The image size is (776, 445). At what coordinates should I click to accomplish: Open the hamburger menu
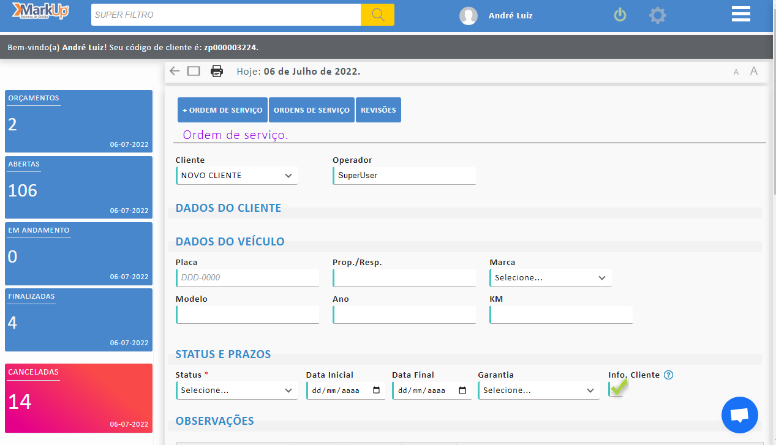(740, 13)
